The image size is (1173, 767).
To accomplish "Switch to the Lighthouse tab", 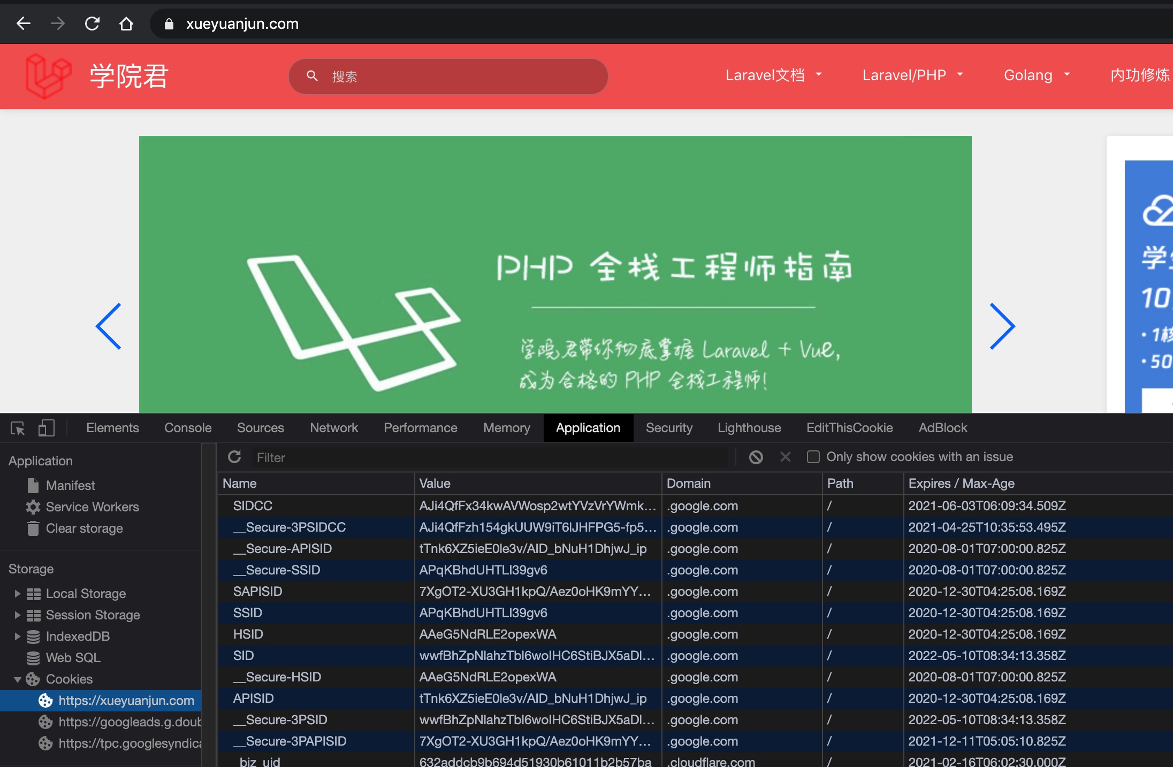I will 749,428.
